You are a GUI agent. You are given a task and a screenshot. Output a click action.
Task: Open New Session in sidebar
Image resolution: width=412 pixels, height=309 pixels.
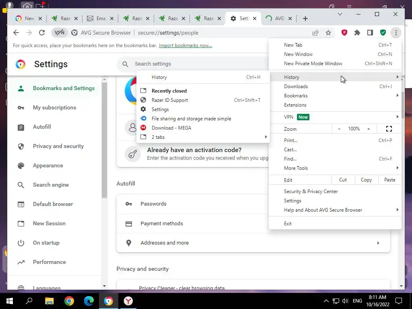click(49, 223)
